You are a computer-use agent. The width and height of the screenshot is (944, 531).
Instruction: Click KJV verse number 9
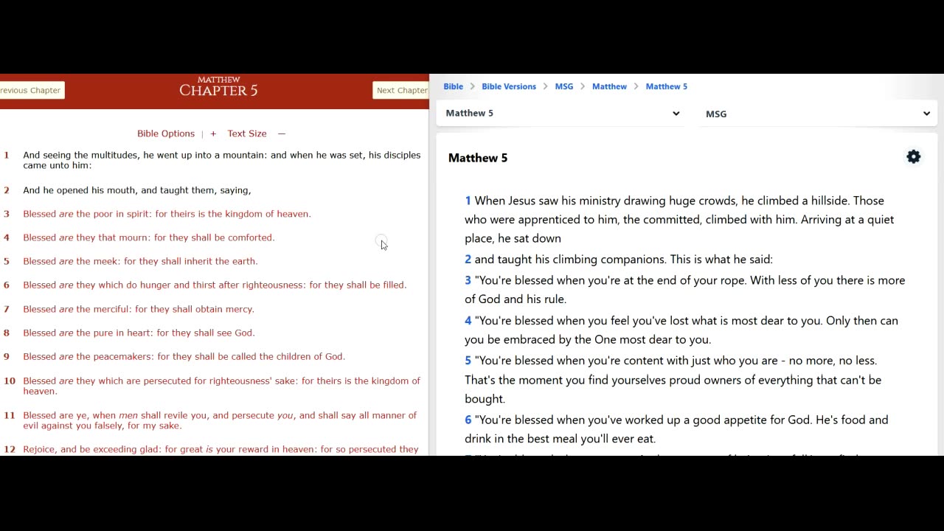point(7,356)
